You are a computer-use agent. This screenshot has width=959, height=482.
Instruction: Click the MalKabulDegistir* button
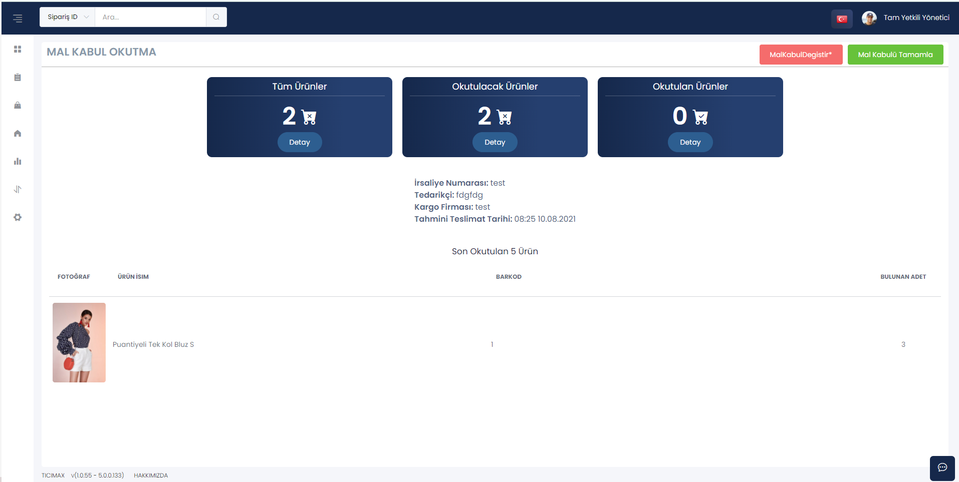coord(801,55)
